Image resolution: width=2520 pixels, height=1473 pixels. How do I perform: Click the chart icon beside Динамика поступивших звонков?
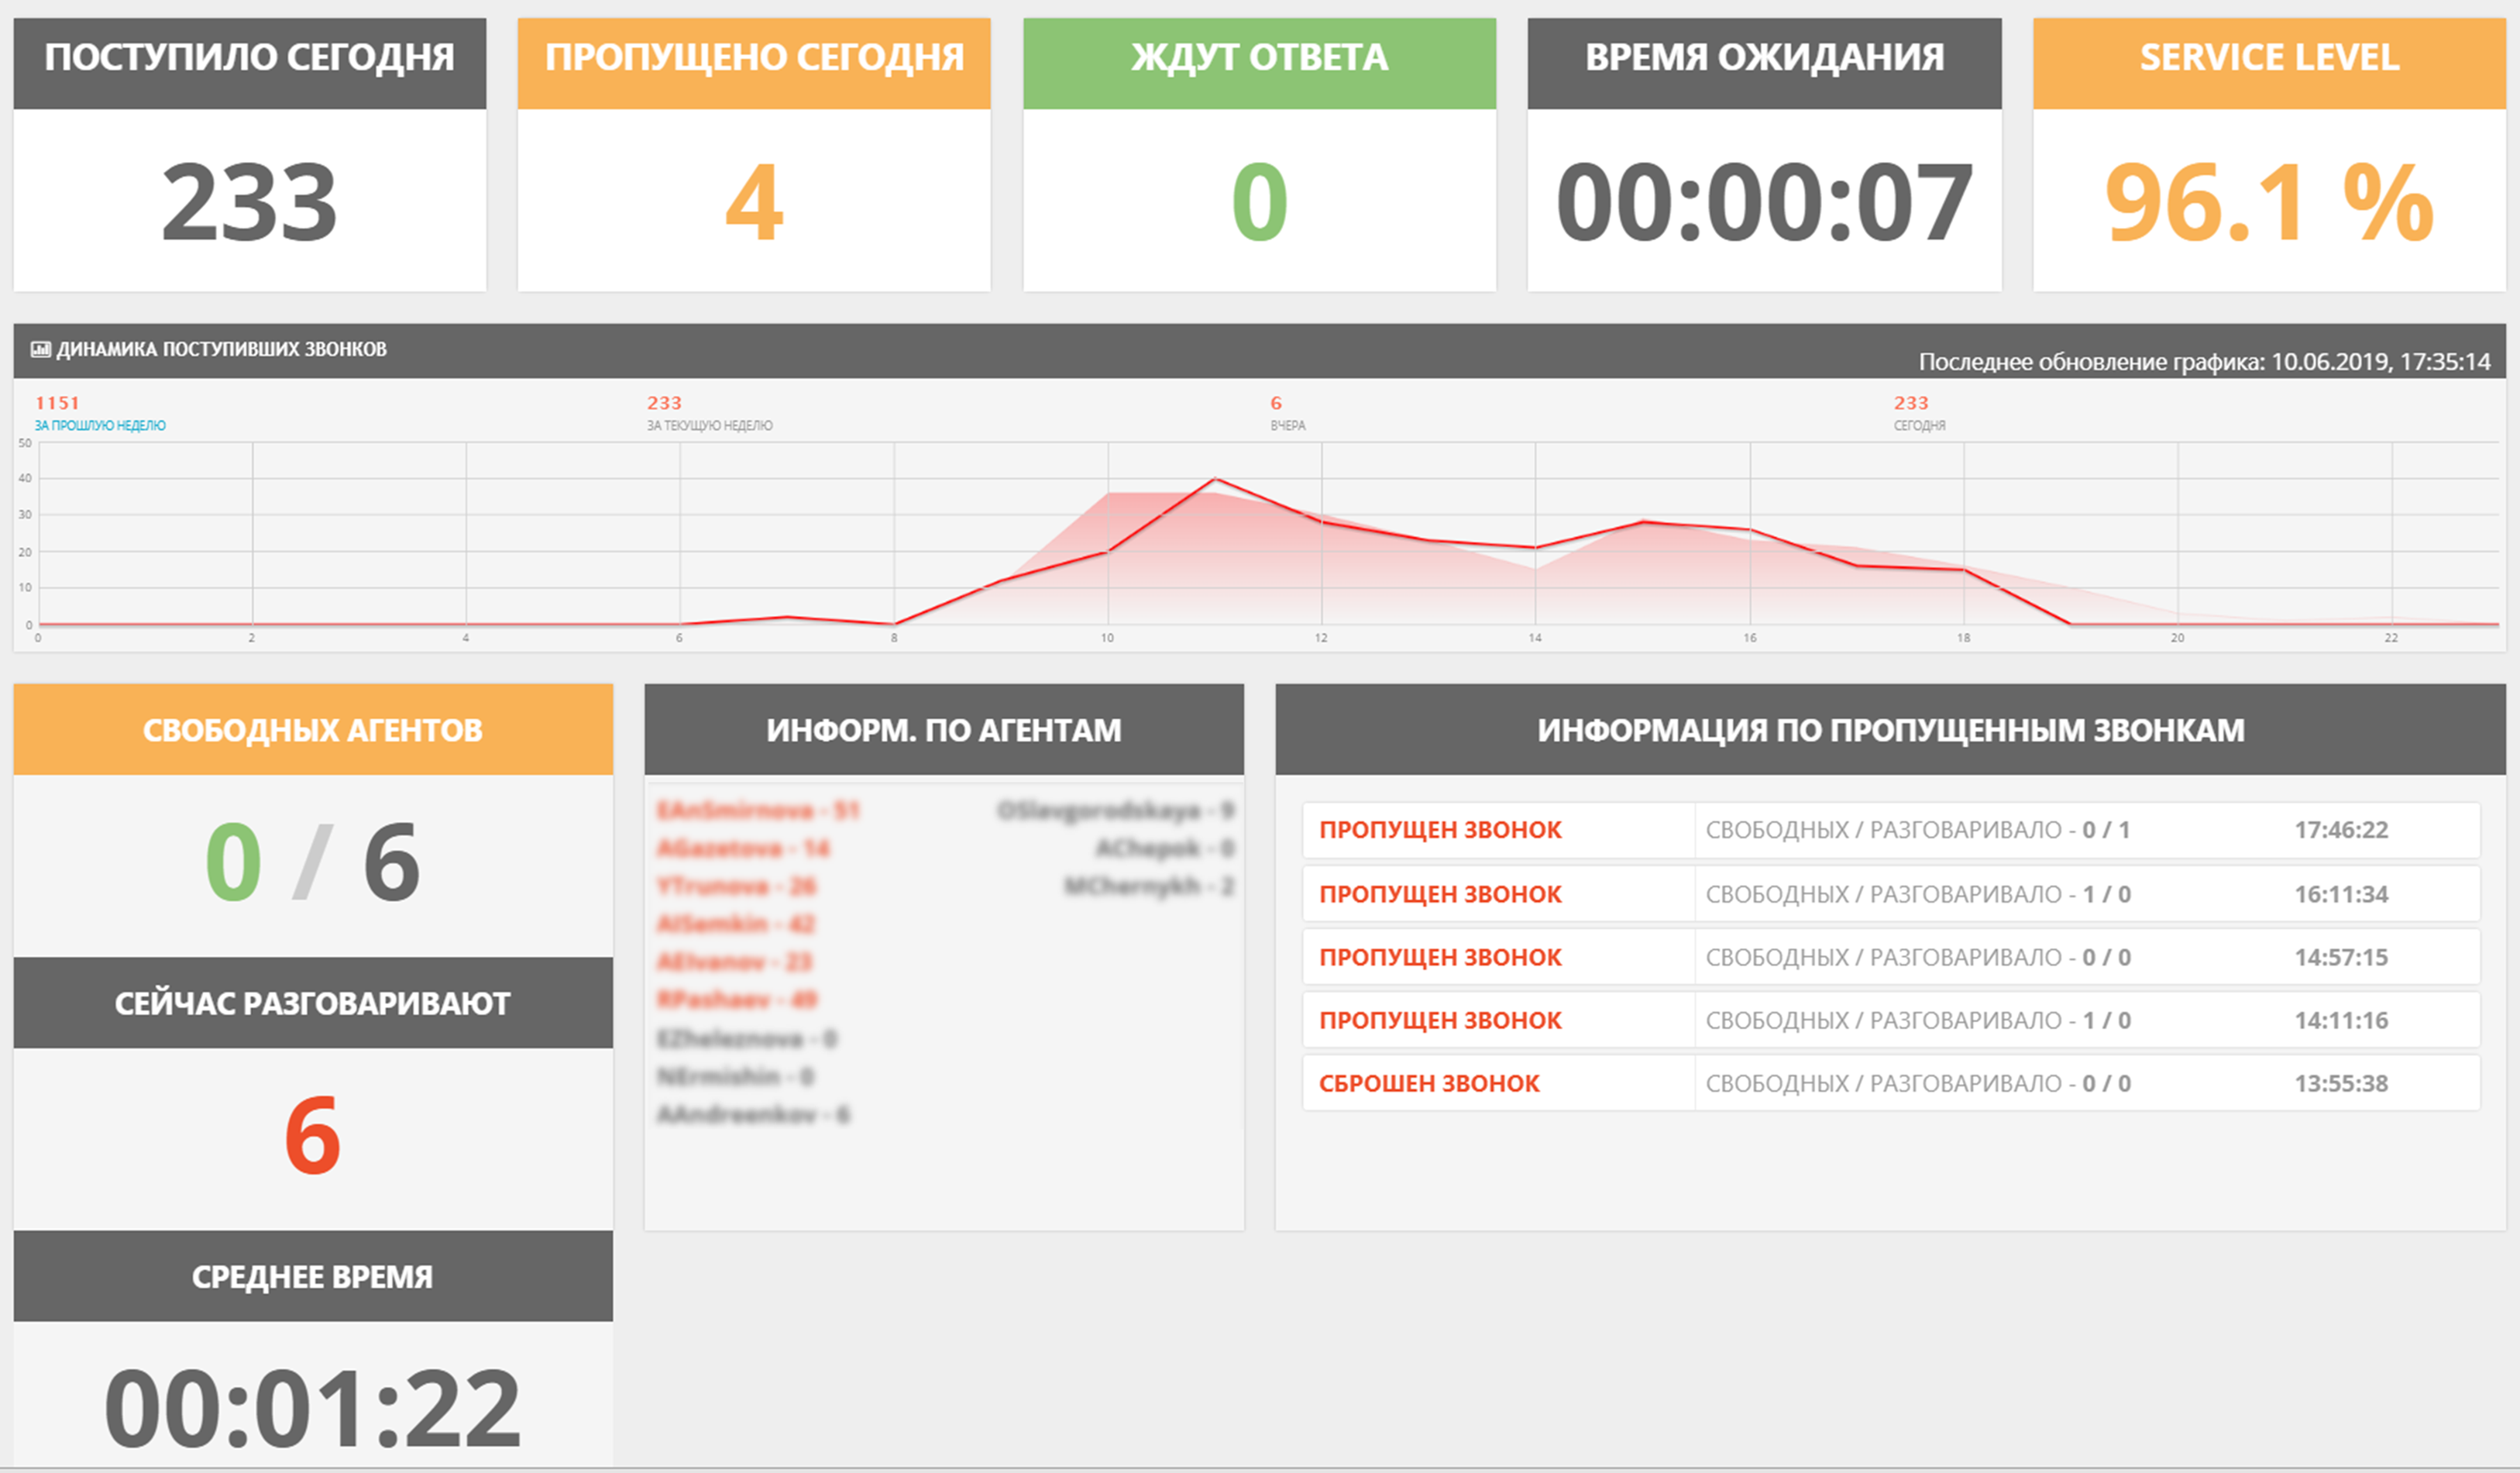(x=40, y=349)
